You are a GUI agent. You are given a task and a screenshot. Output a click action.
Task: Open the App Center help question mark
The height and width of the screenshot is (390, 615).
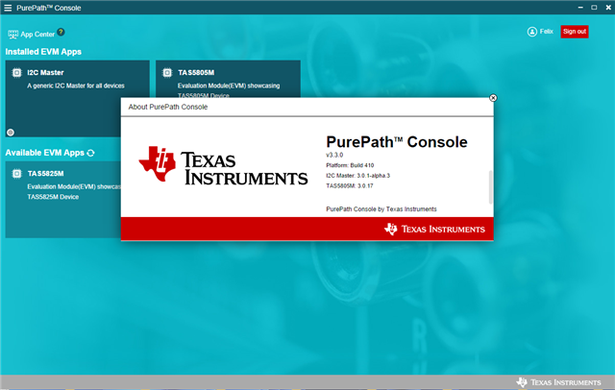click(x=61, y=32)
